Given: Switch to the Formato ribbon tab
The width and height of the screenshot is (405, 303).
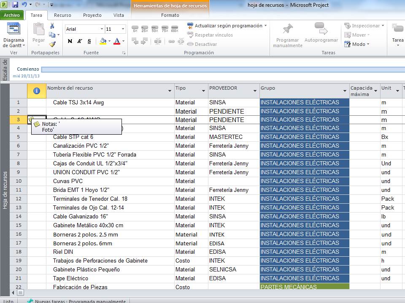Looking at the screenshot, I should 170,15.
